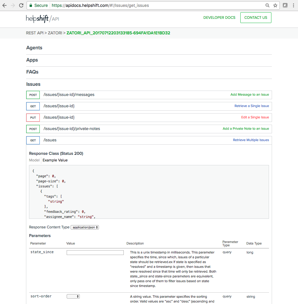Open Add a Private Note to an Issue
The width and height of the screenshot is (298, 304).
246,129
